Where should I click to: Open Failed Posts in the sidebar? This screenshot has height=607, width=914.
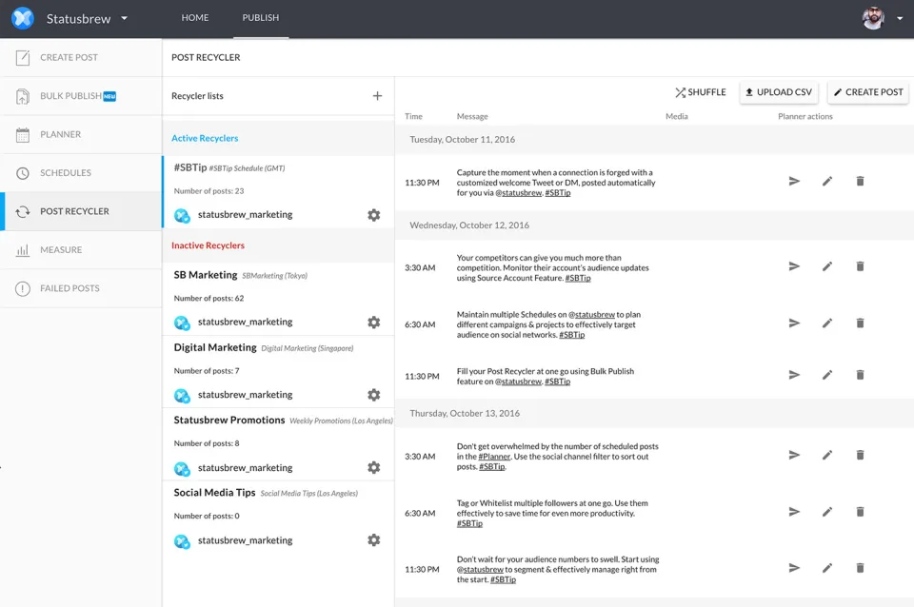pos(81,287)
